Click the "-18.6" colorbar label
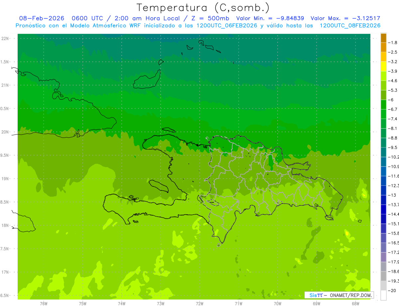The height and width of the screenshot is (308, 399). coord(393,271)
